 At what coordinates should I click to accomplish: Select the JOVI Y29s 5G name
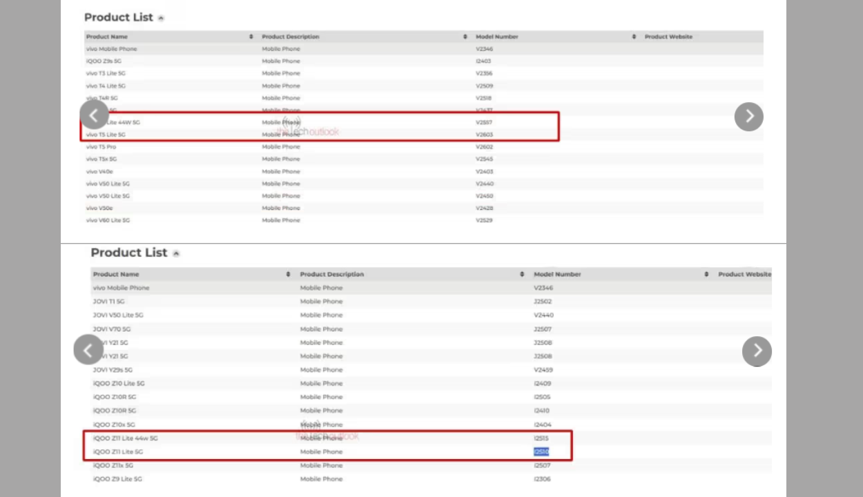pyautogui.click(x=113, y=370)
